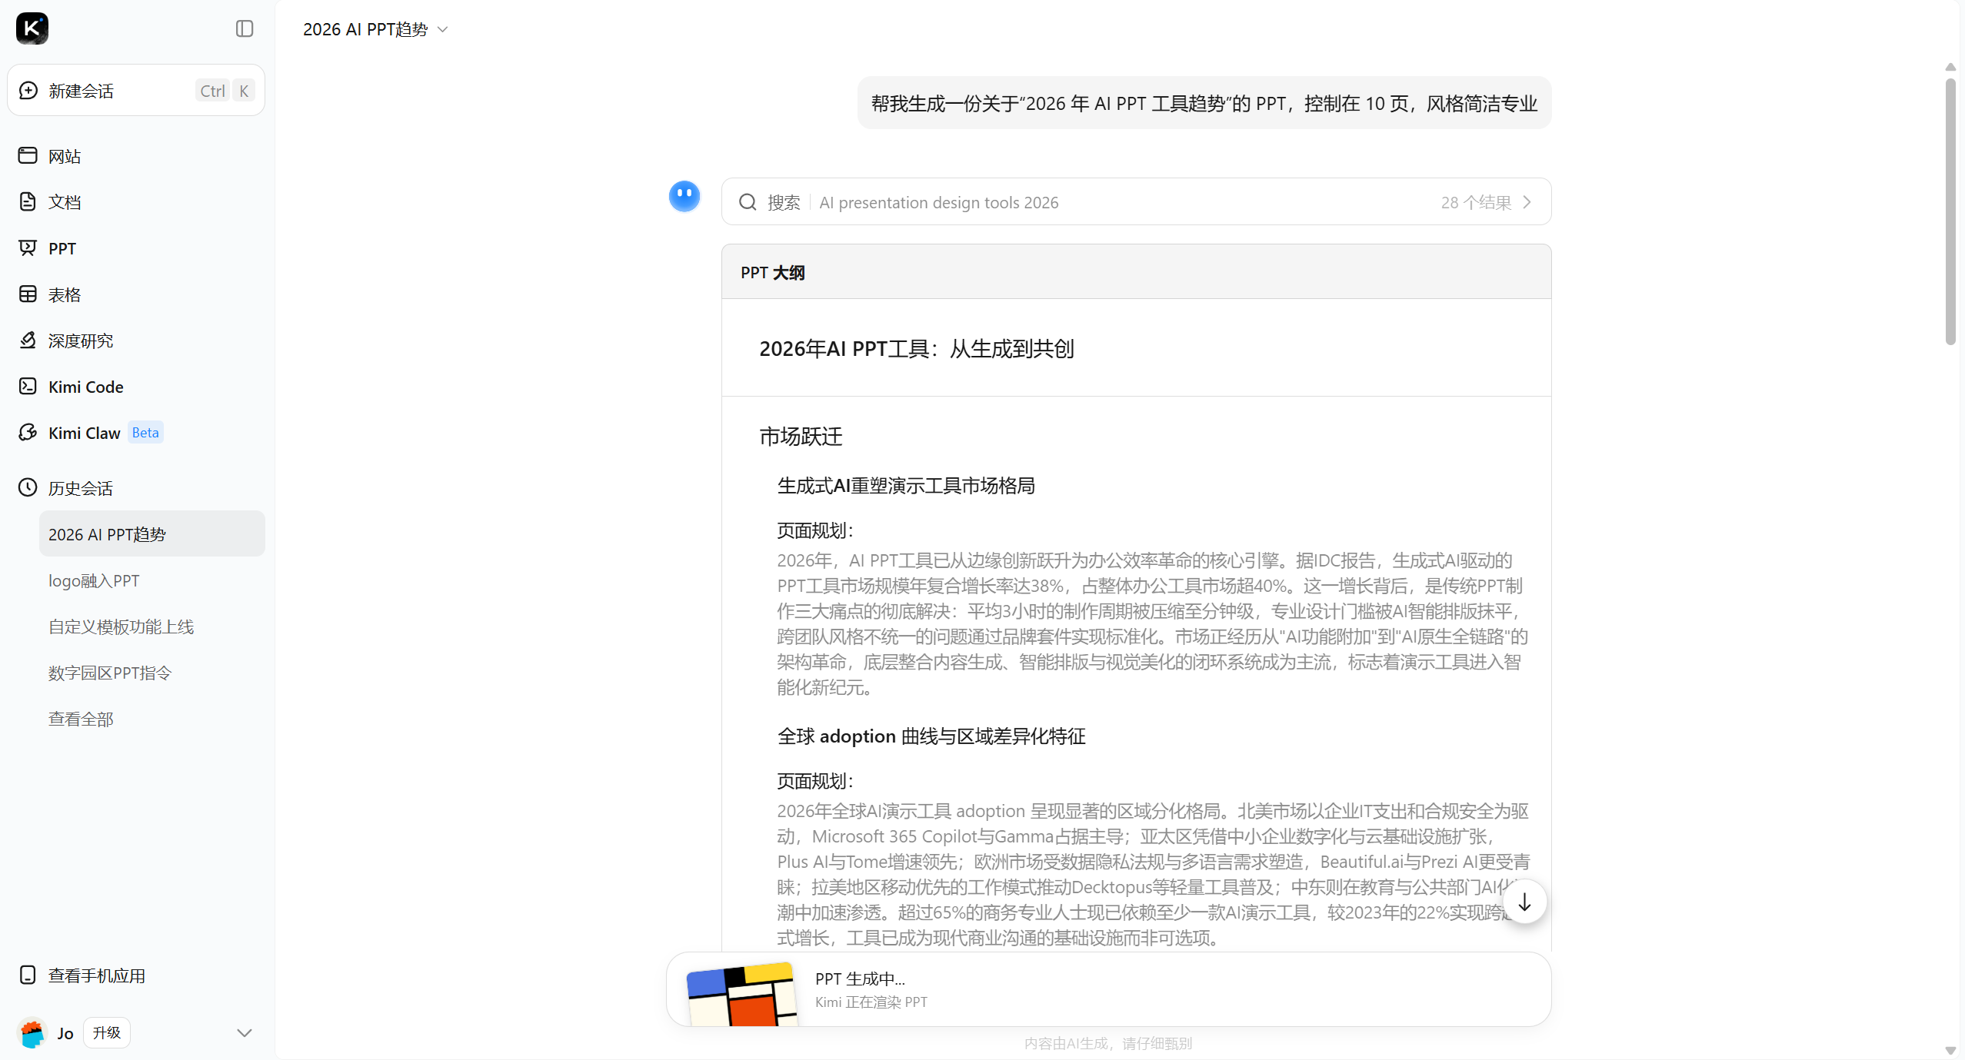Expand the Jo account menu chevron
The image size is (1965, 1060).
pos(245,1032)
